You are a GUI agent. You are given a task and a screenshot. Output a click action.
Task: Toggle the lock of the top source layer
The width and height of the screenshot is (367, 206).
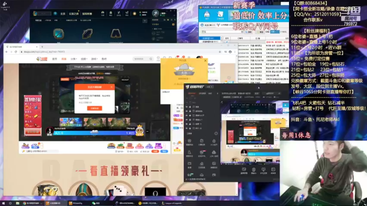pyautogui.click(x=190, y=107)
